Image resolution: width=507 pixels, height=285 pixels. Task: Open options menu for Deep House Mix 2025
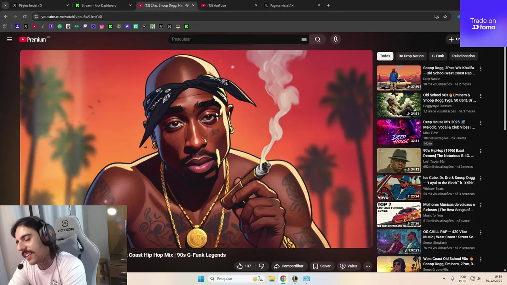coord(481,123)
